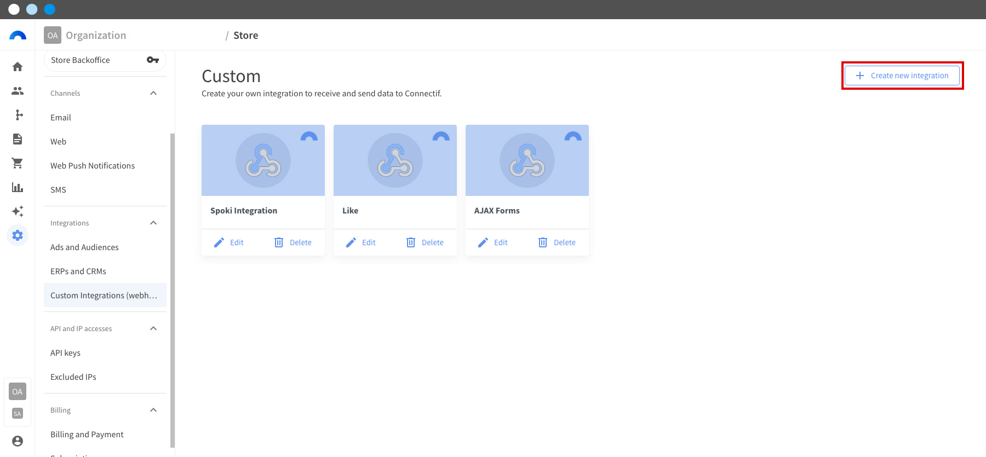Open the analytics bar chart icon
Screen dimensions: 986x457
(x=18, y=187)
